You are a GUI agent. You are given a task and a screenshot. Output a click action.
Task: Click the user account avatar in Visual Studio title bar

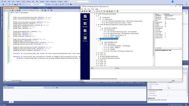[172, 1]
